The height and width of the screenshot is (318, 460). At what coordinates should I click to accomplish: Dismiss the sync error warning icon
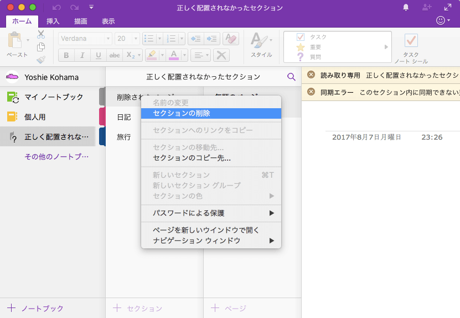311,92
